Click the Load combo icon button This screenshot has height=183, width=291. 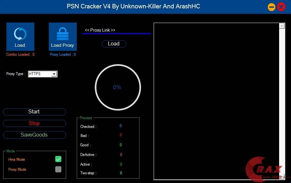(20, 37)
